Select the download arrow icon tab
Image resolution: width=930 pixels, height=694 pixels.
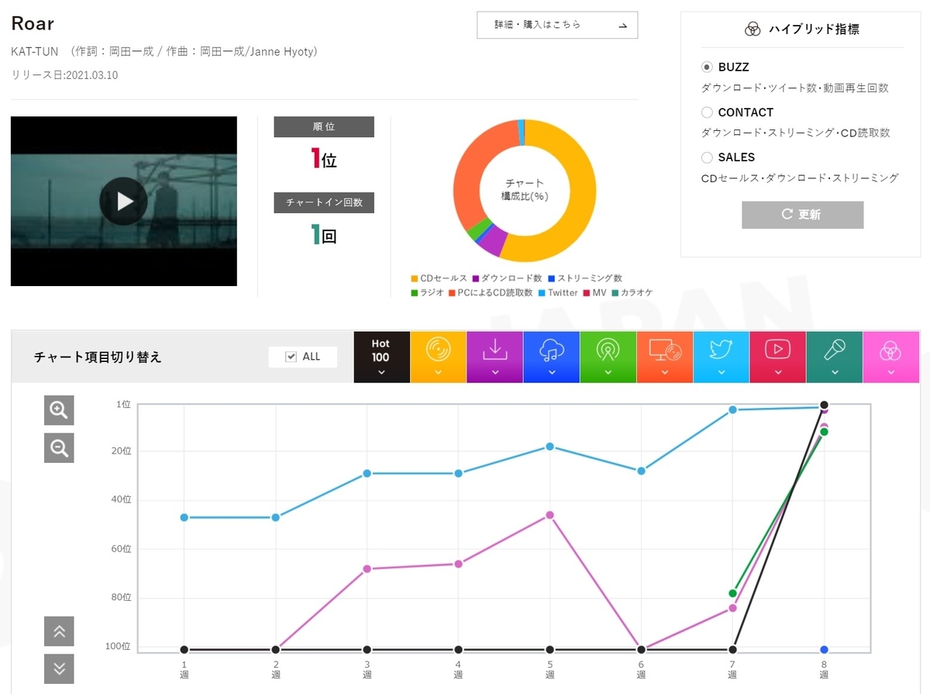point(494,357)
